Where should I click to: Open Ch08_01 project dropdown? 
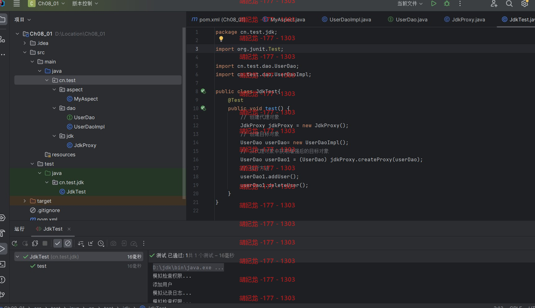pyautogui.click(x=46, y=3)
